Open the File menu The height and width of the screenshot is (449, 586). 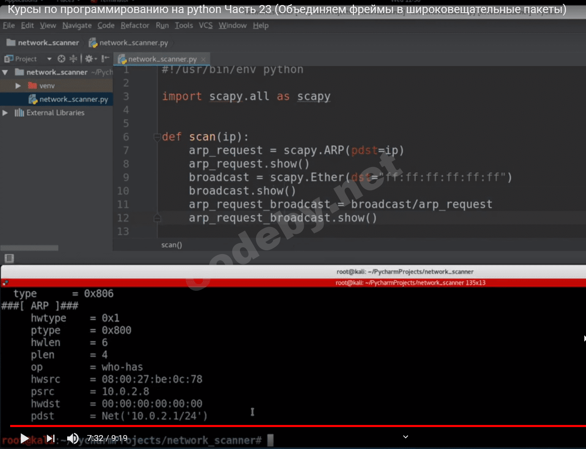(x=9, y=25)
